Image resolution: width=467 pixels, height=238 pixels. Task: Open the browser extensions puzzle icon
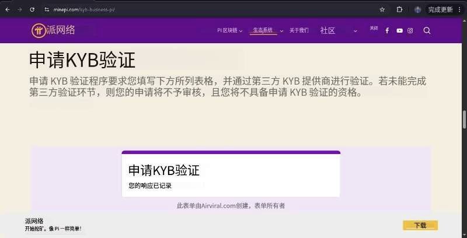399,10
